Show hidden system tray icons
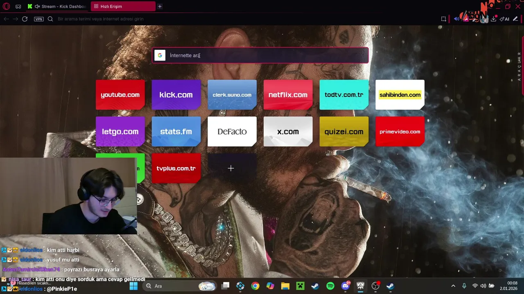 pyautogui.click(x=453, y=286)
